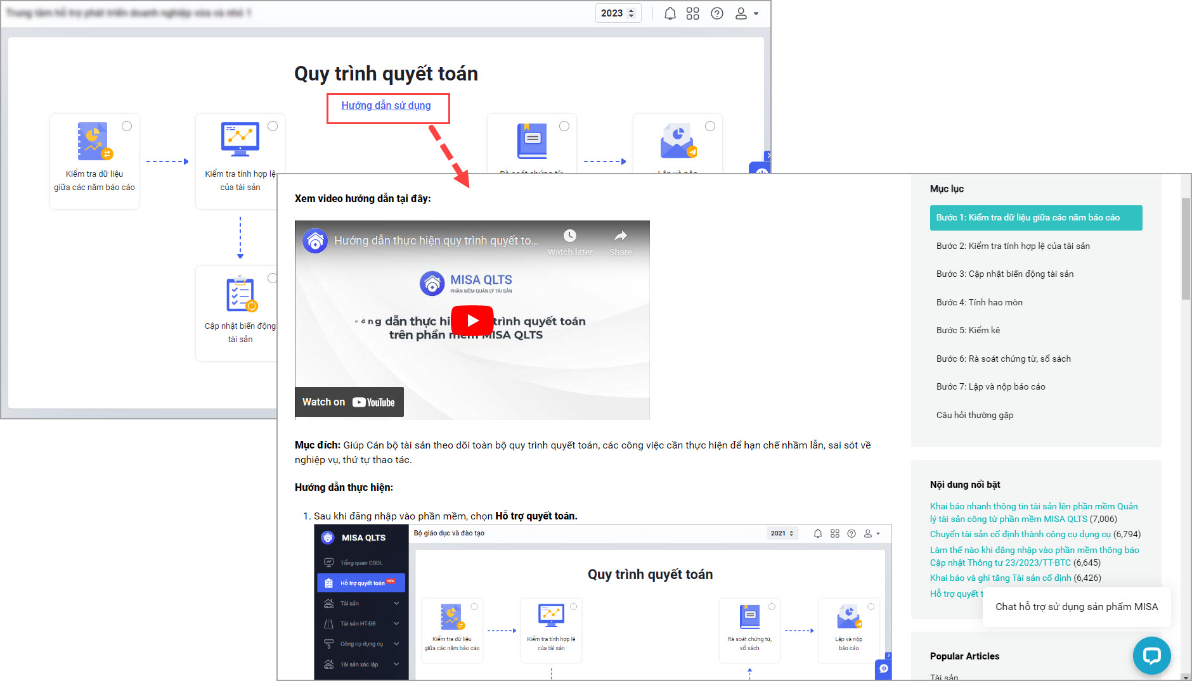Click the small 'Lập và nộp báo cáo' icon in the embedded screenshot
This screenshot has height=681, width=1192.
coord(849,617)
